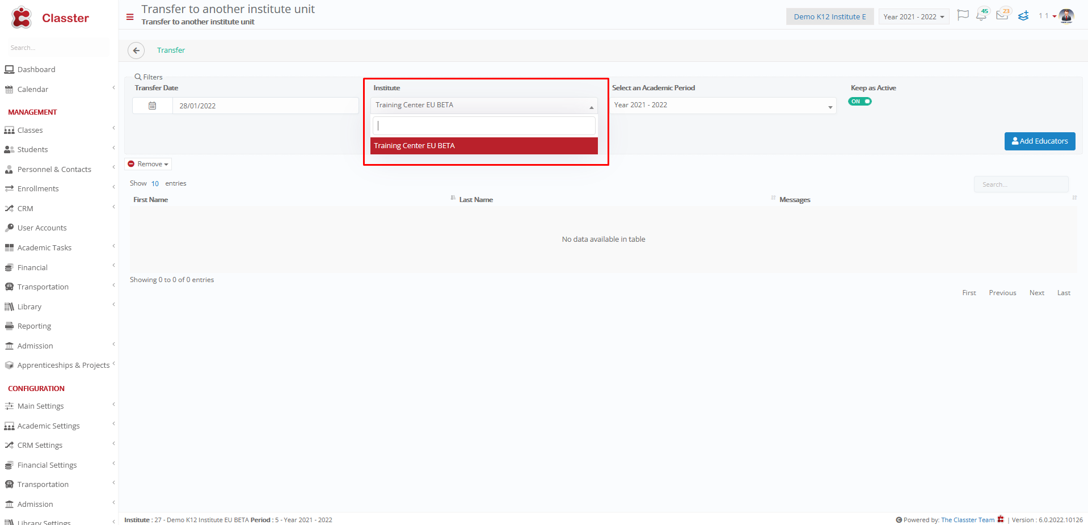Screen dimensions: 1088x525
Task: Expand the user menu caret
Action: pyautogui.click(x=1054, y=16)
